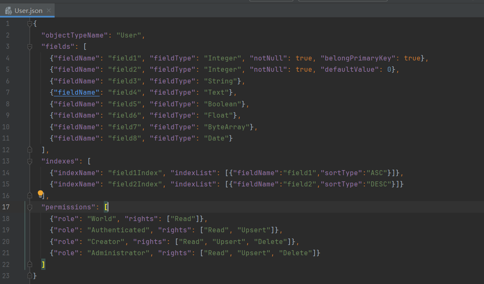Click the fold end marker on line 16

(x=30, y=196)
